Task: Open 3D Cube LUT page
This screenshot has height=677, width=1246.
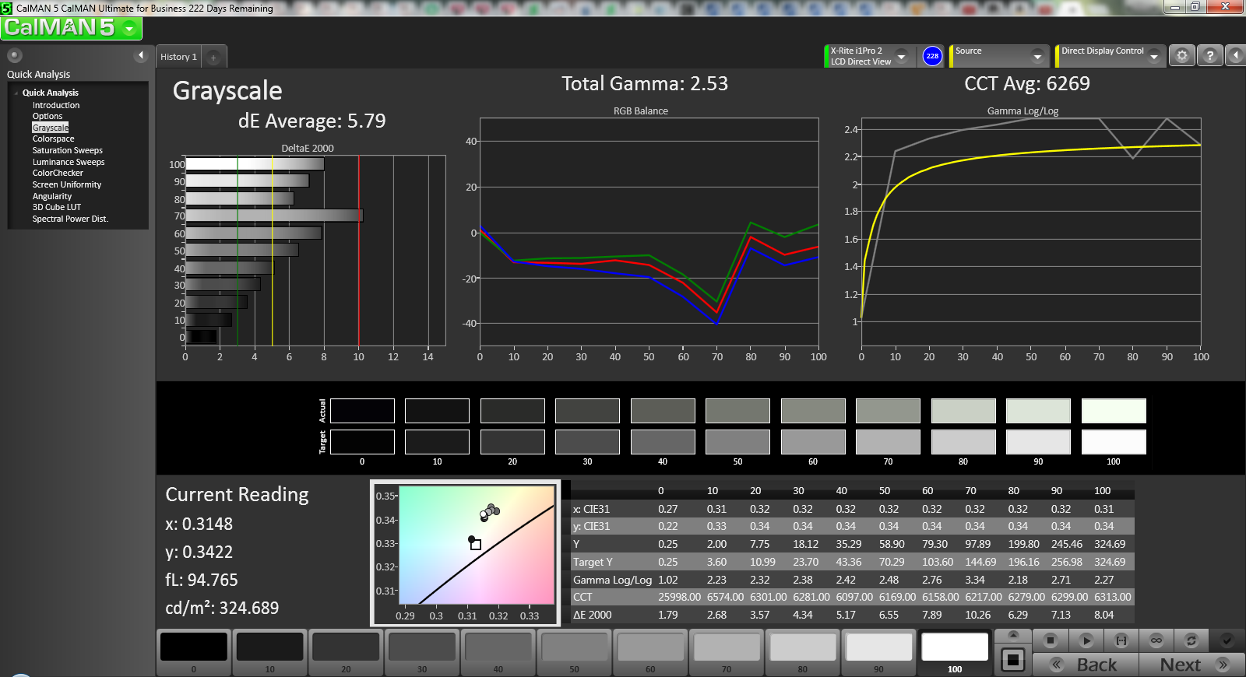Action: click(57, 207)
